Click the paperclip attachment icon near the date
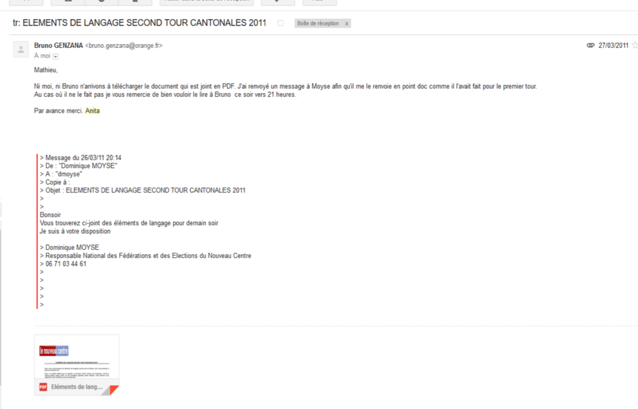The height and width of the screenshot is (409, 638). 590,45
